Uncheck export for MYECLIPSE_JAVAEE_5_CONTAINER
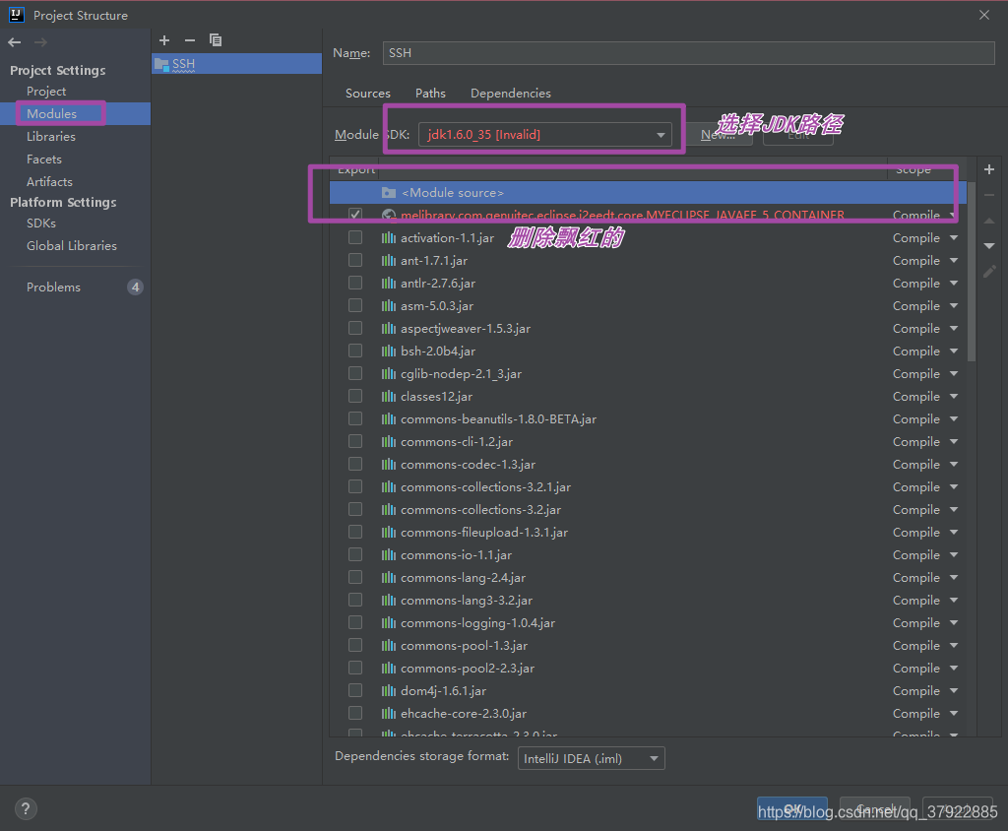Viewport: 1008px width, 831px height. click(354, 215)
